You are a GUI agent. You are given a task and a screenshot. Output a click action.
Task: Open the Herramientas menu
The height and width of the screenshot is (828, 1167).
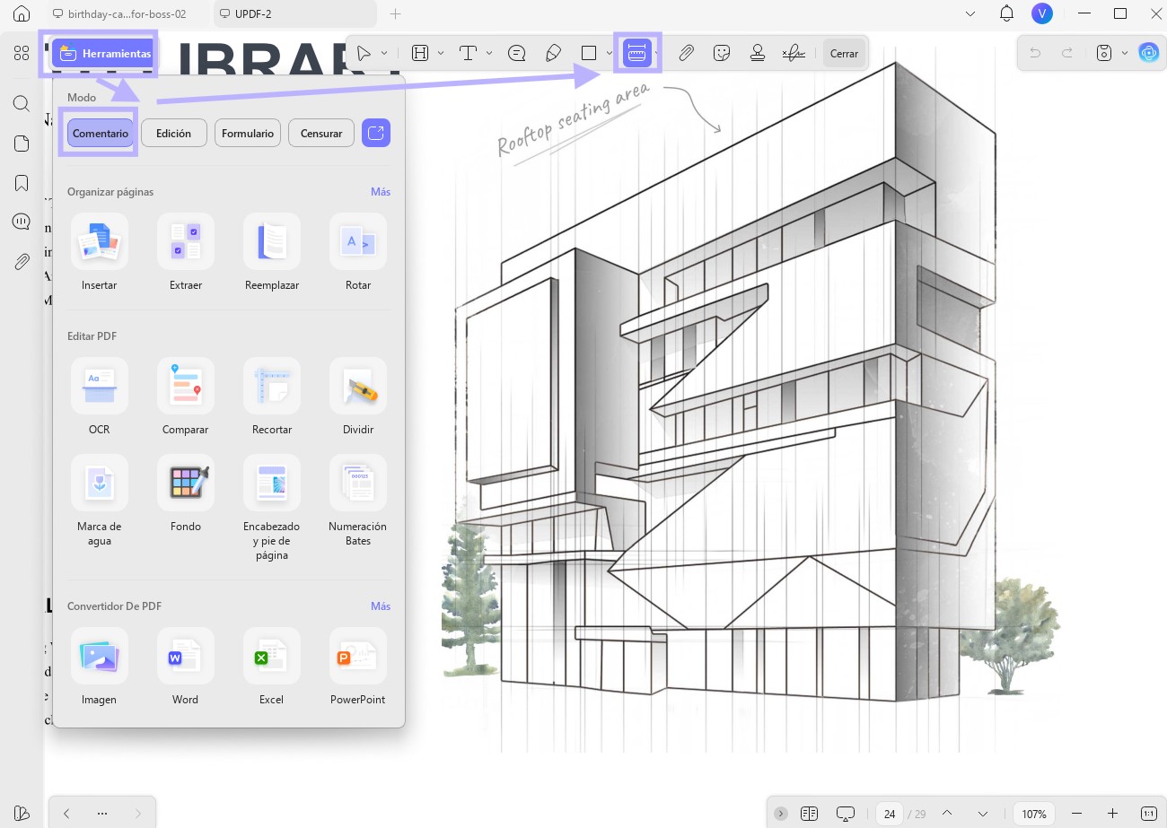point(103,54)
